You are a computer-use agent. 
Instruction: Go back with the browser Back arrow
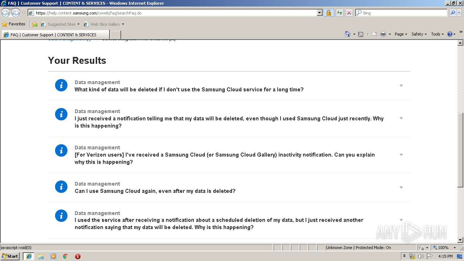point(6,13)
